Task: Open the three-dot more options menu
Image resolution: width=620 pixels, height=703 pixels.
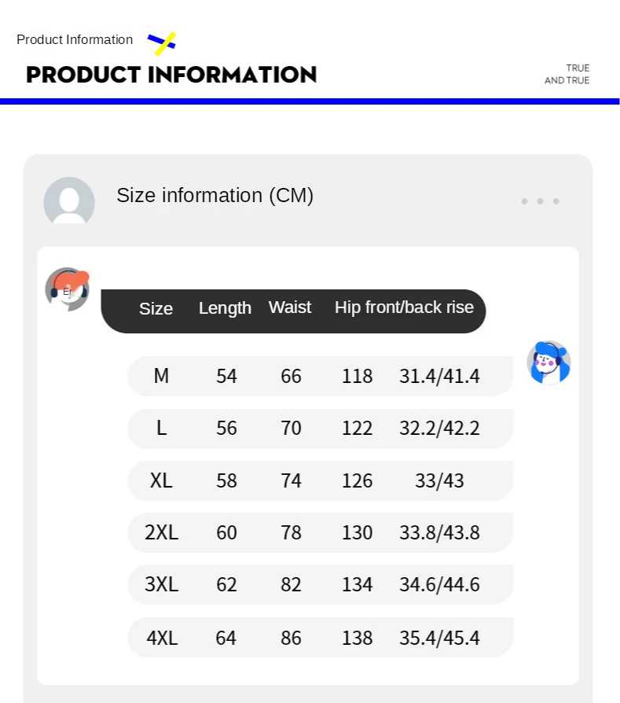Action: (x=540, y=201)
